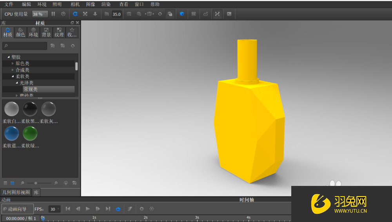
Task: Expand the 原色类 tree folder
Action: tap(13, 64)
